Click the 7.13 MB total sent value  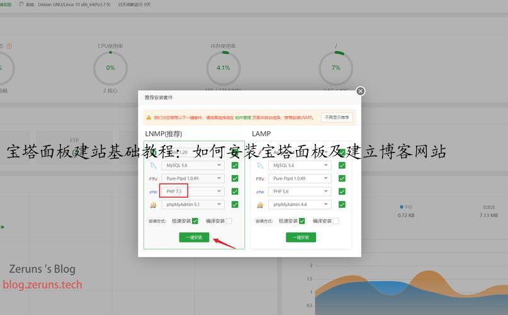(x=488, y=215)
